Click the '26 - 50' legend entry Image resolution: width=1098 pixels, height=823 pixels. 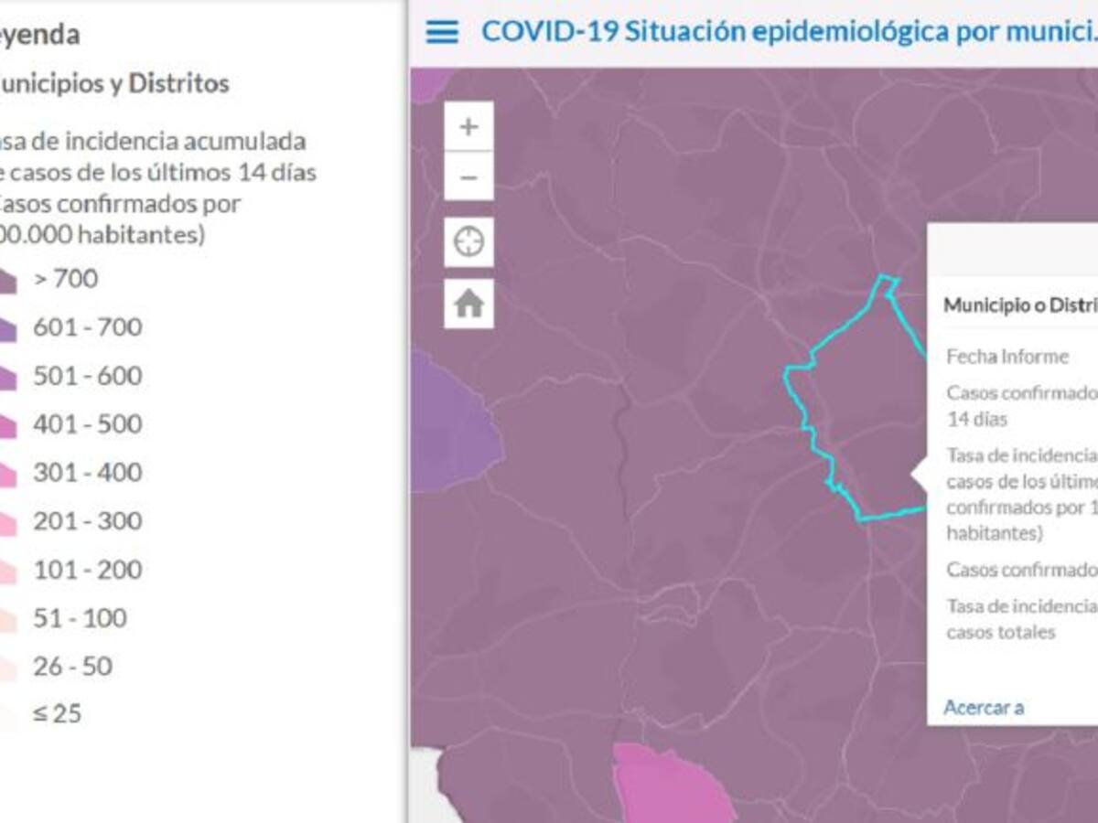point(72,667)
